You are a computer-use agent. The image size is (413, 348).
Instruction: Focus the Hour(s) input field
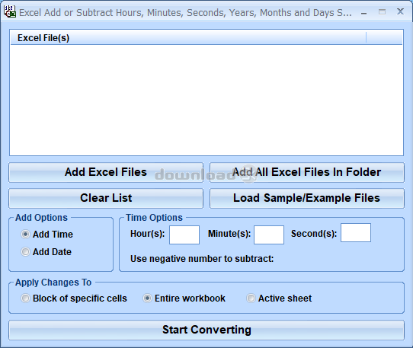[x=184, y=235]
